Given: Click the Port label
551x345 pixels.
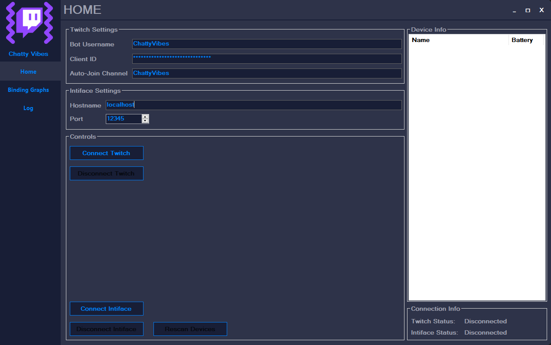Looking at the screenshot, I should 76,119.
